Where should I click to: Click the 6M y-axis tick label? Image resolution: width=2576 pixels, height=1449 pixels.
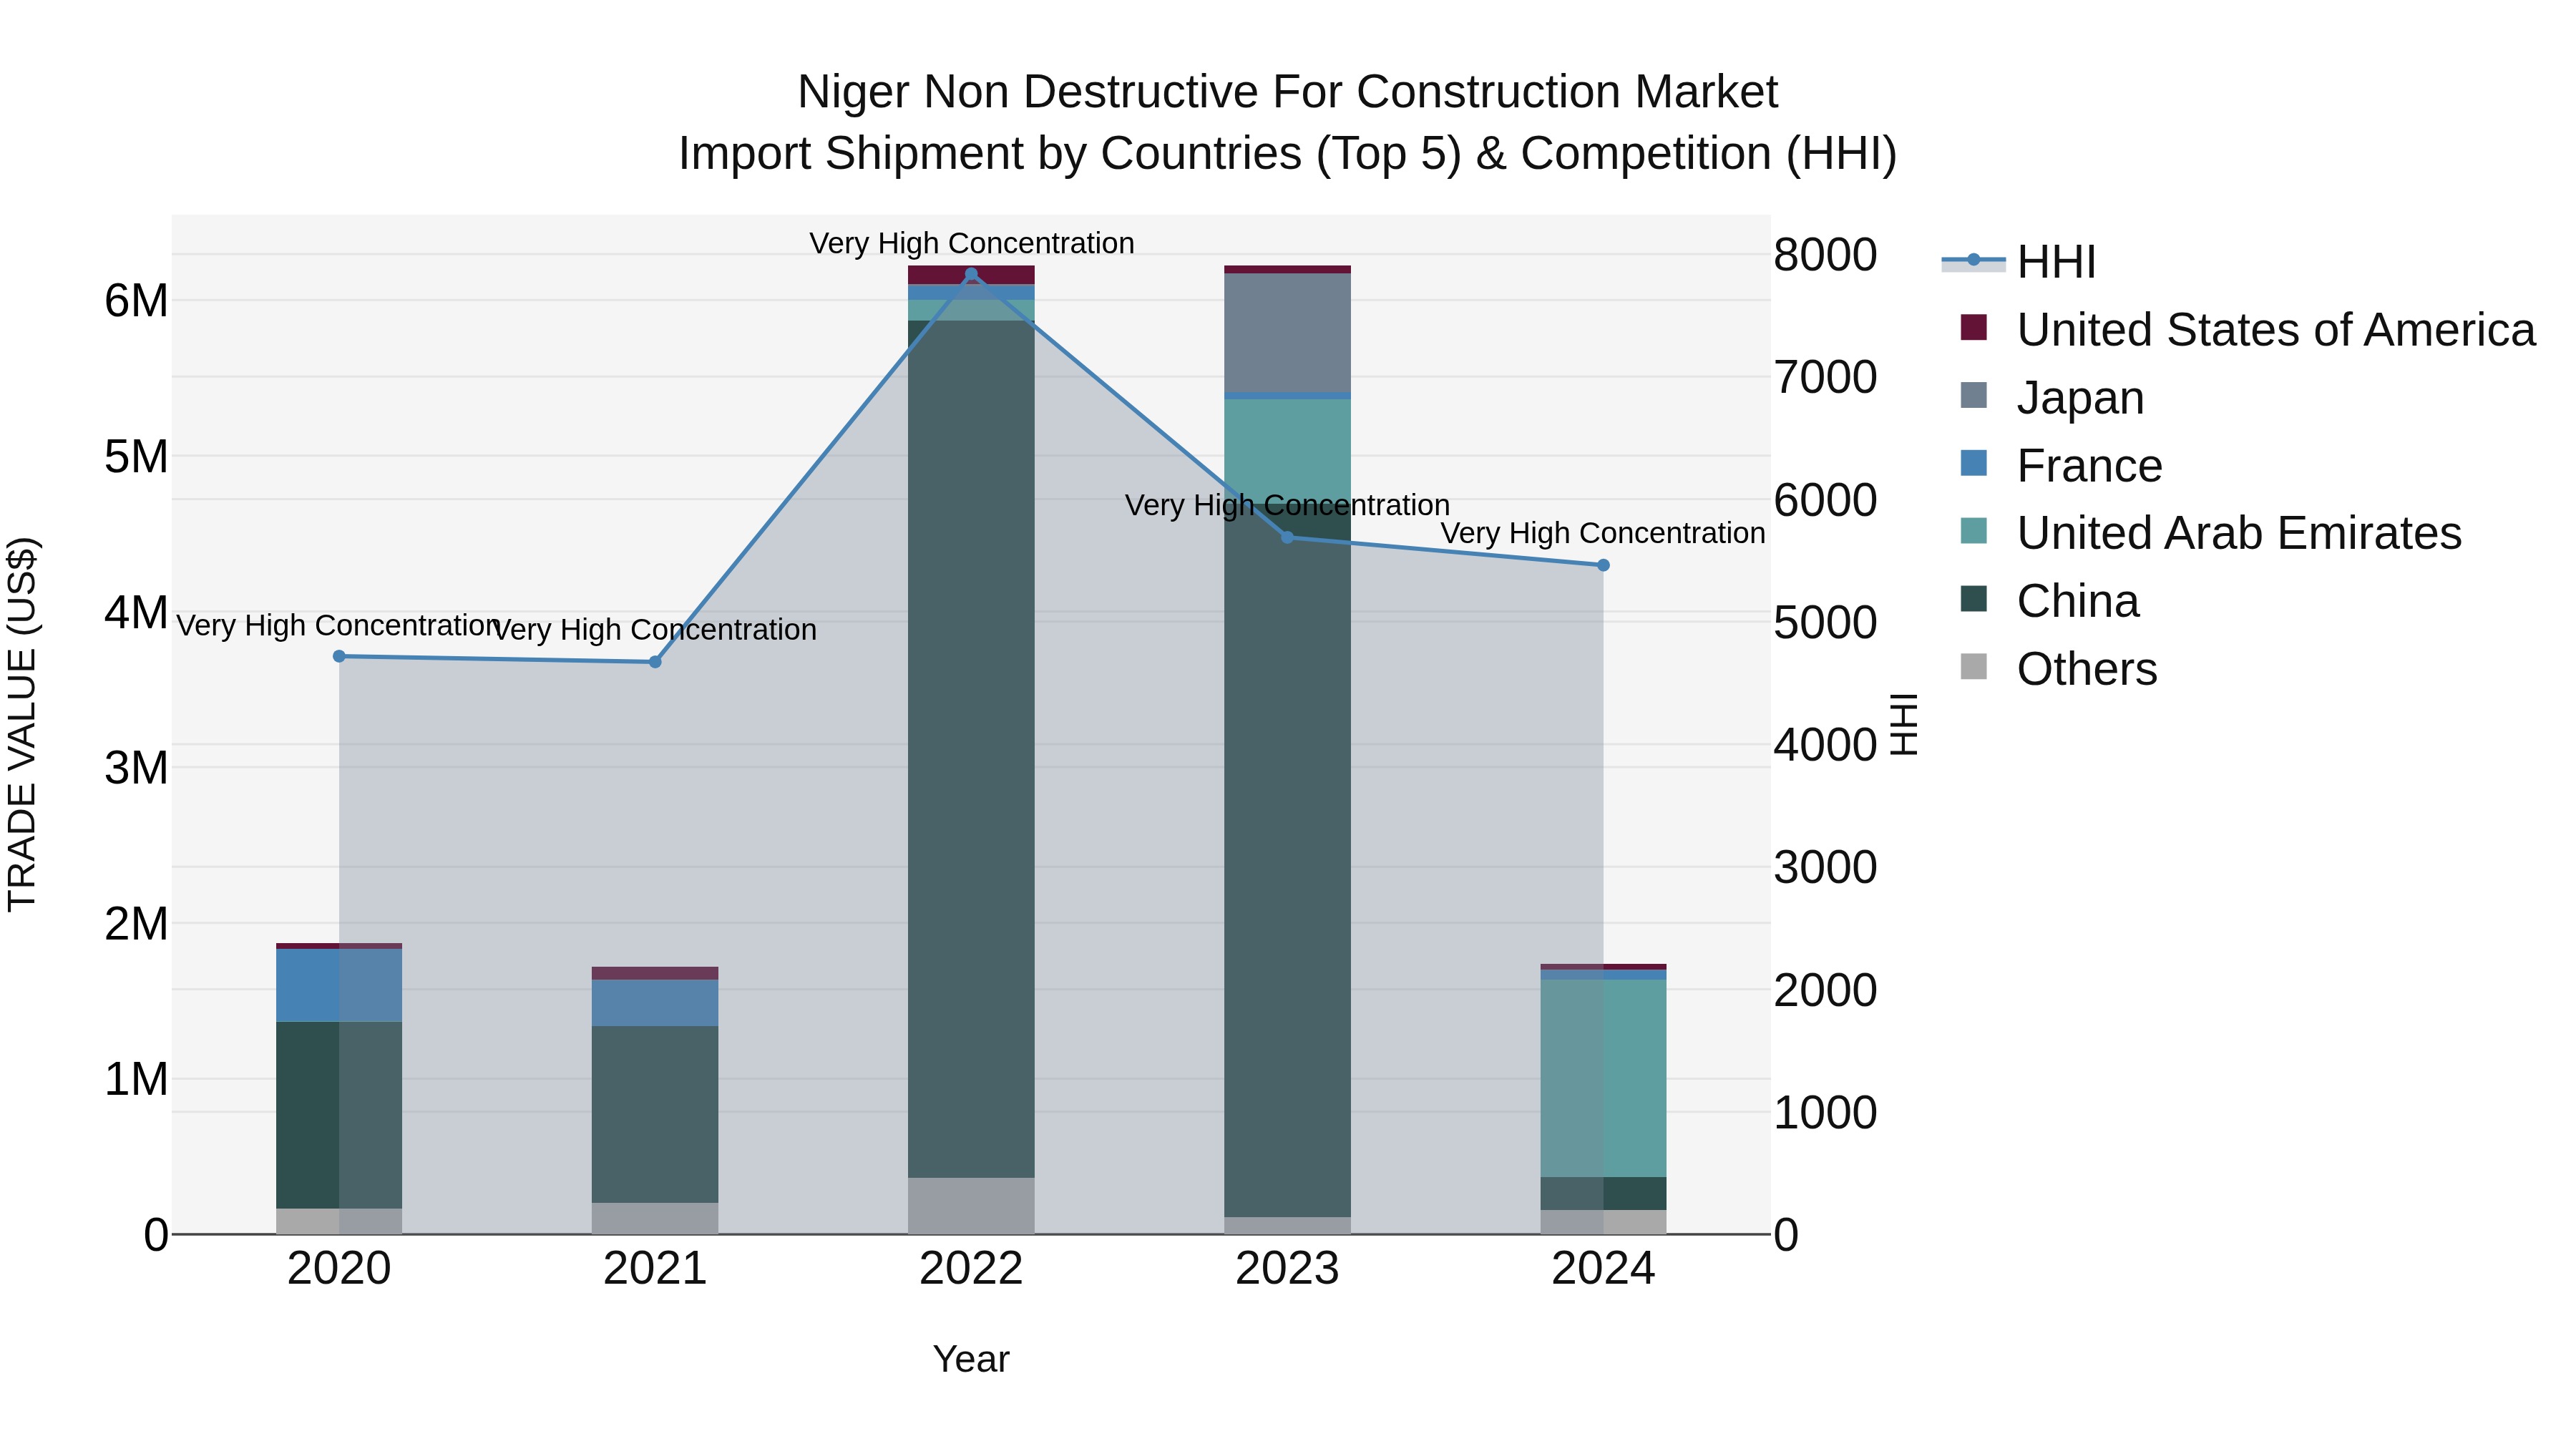click(x=136, y=300)
